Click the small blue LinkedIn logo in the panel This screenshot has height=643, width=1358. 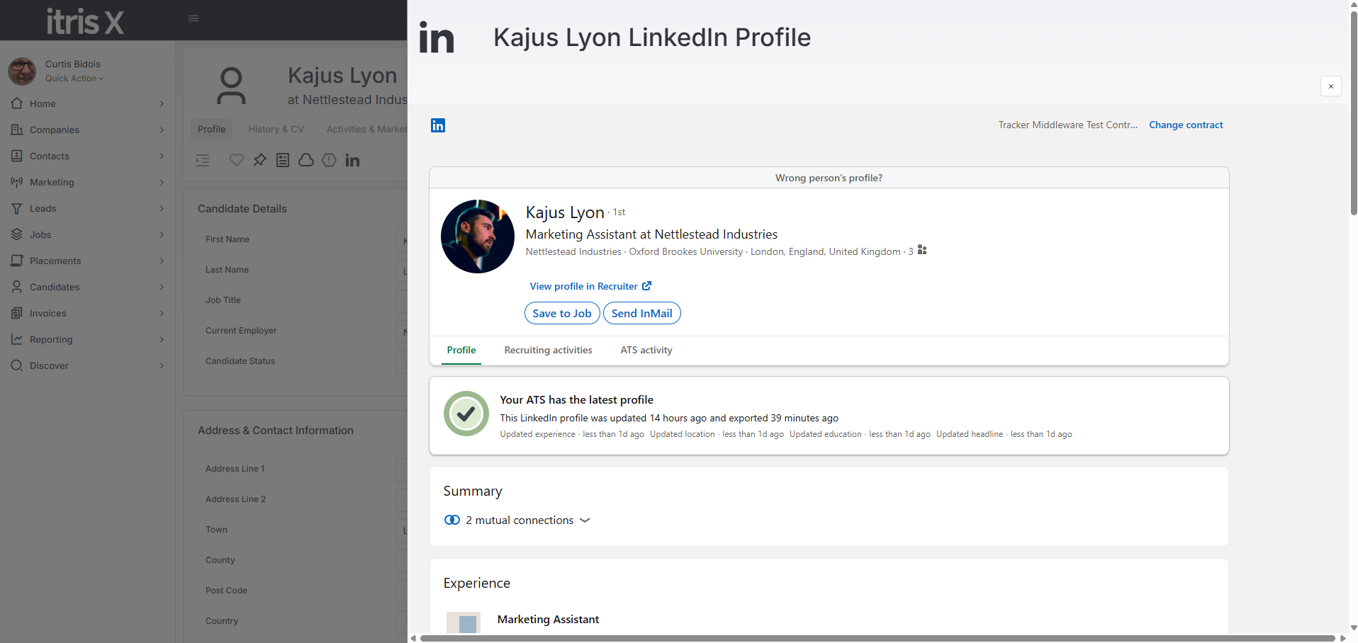[x=438, y=125]
